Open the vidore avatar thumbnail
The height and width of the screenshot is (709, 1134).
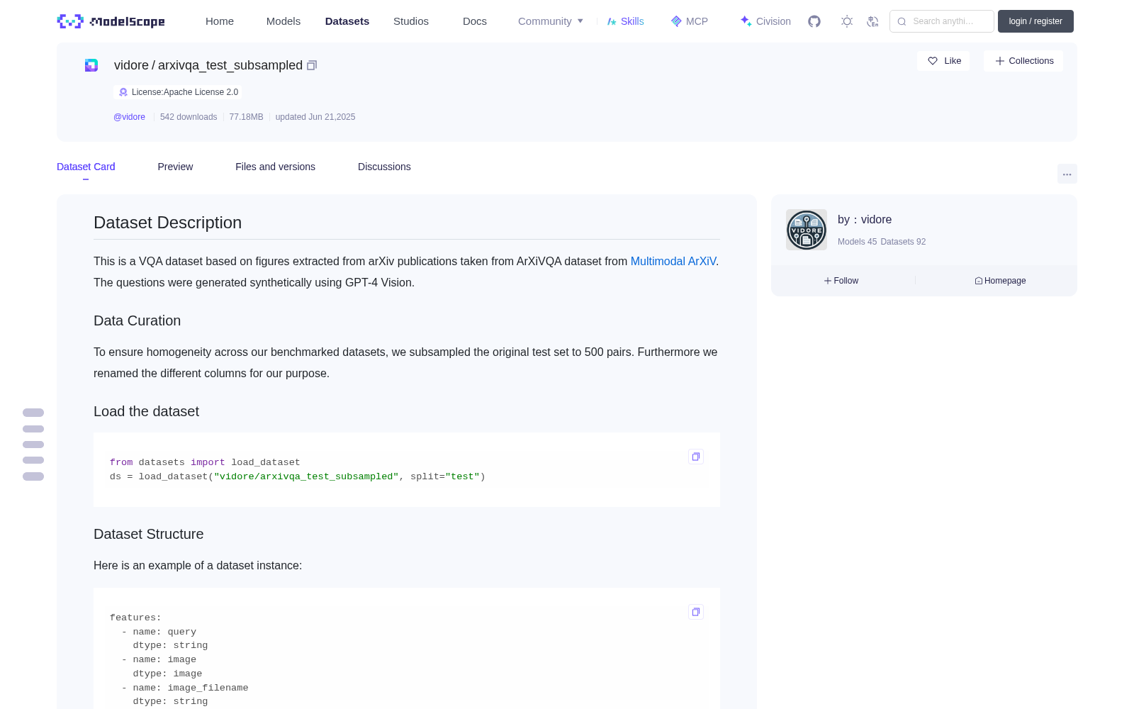(x=807, y=230)
